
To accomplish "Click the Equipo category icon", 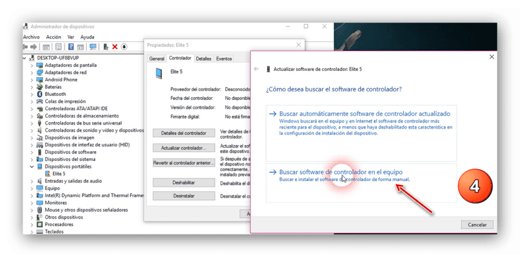I will 40,188.
